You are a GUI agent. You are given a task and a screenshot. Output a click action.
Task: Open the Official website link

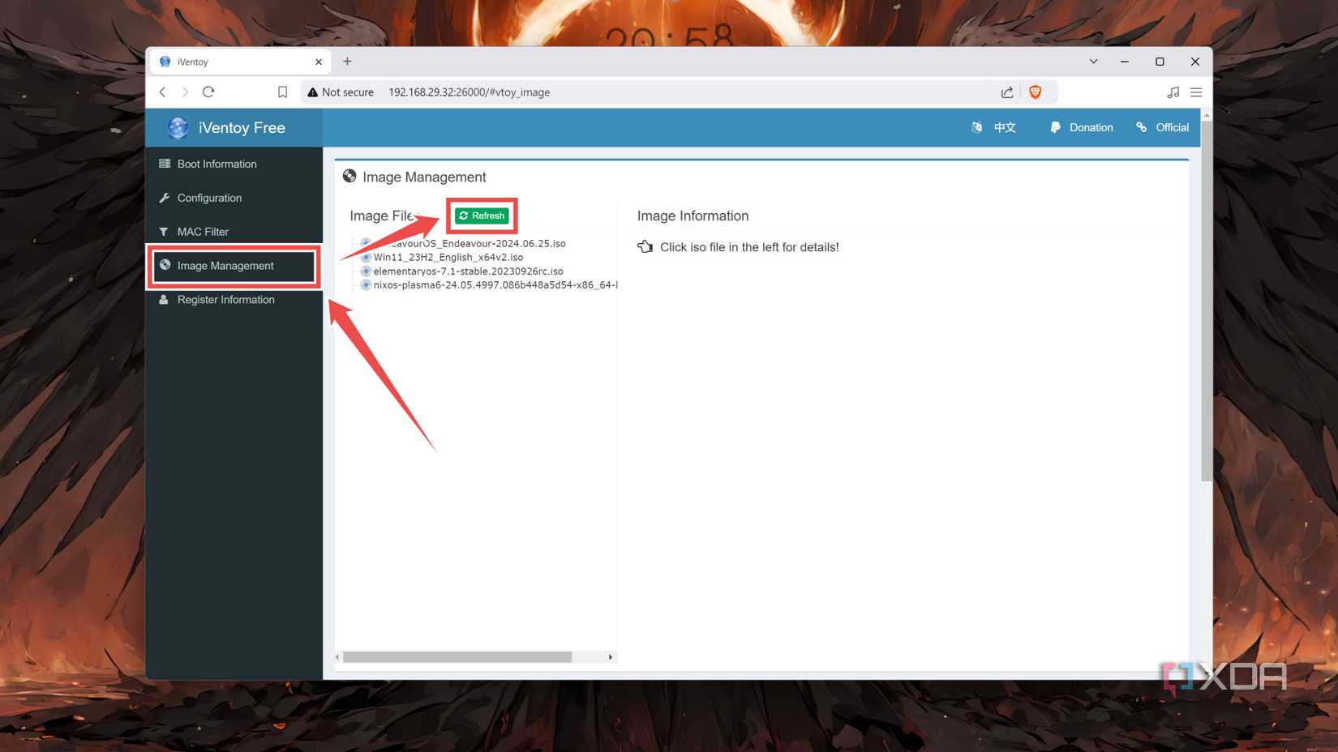[x=1172, y=127]
